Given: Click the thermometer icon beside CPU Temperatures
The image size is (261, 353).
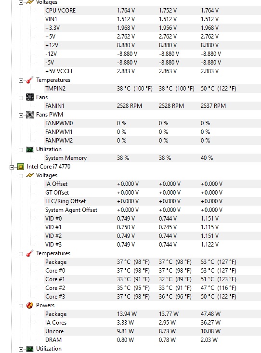Looking at the screenshot, I should 29,253.
